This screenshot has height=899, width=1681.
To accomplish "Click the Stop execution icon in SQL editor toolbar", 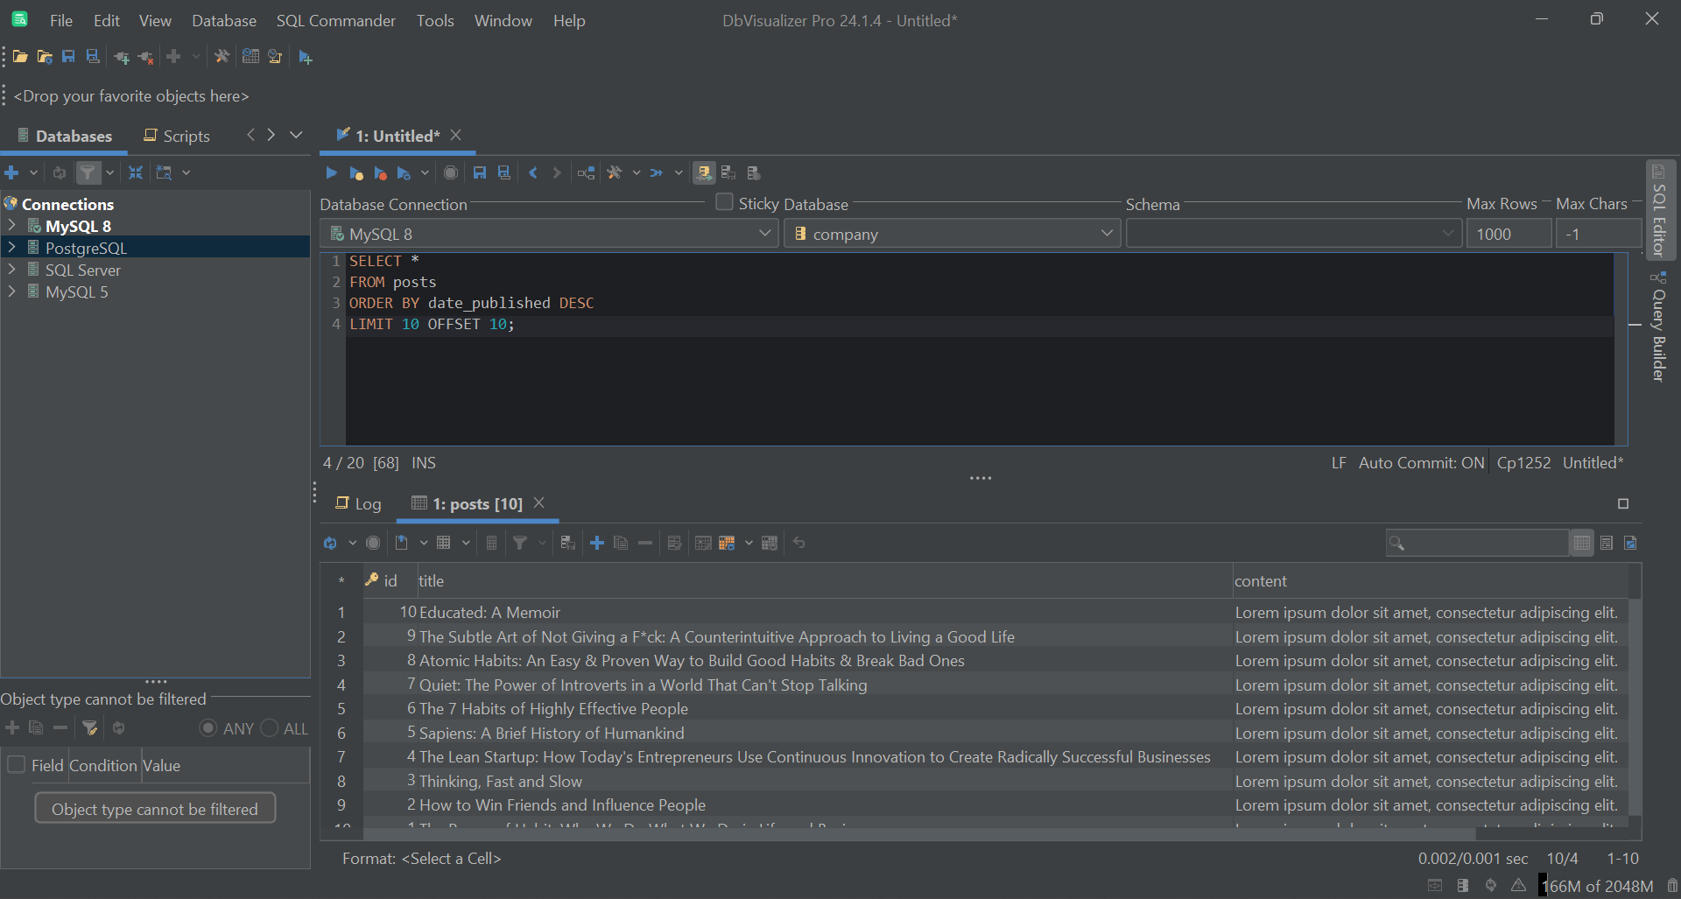I will [450, 172].
